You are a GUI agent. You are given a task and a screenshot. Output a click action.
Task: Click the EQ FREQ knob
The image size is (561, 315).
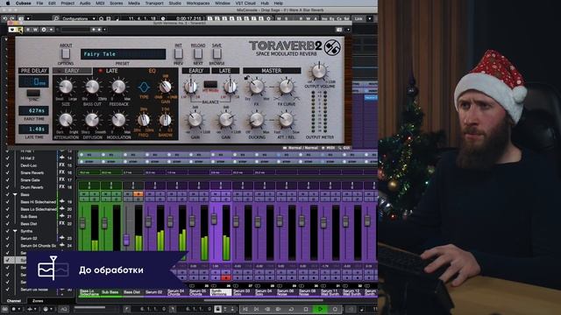point(144,120)
